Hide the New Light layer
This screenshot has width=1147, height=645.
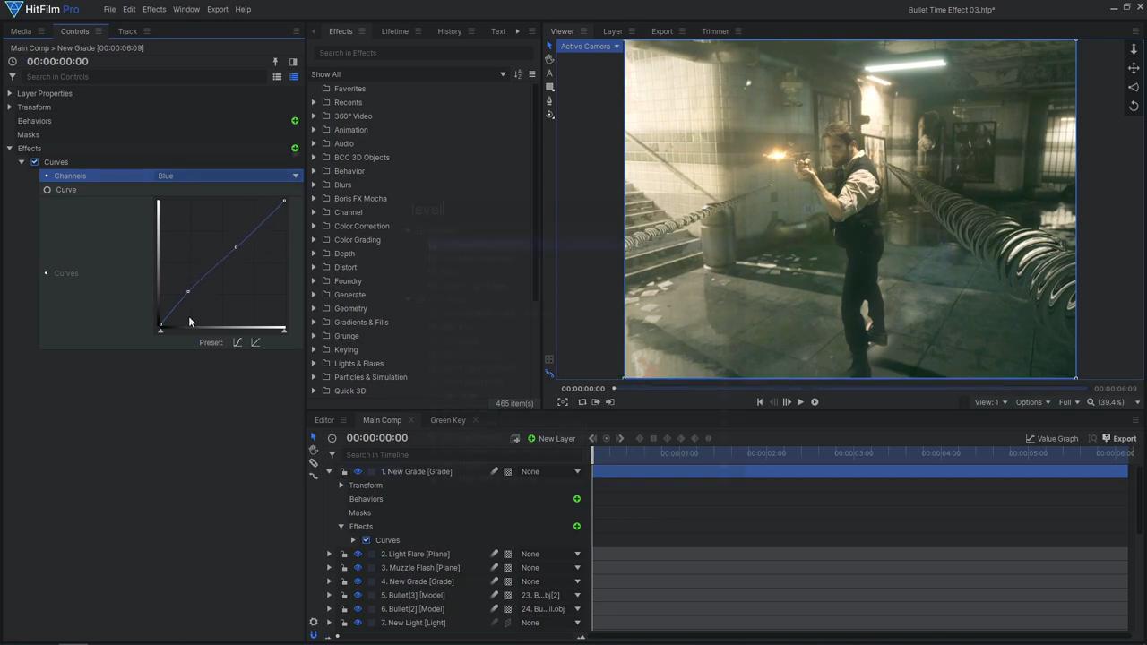tap(358, 623)
